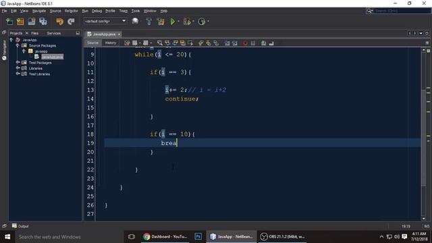Image resolution: width=432 pixels, height=243 pixels.
Task: Click the Undo arrow icon
Action: tap(59, 22)
